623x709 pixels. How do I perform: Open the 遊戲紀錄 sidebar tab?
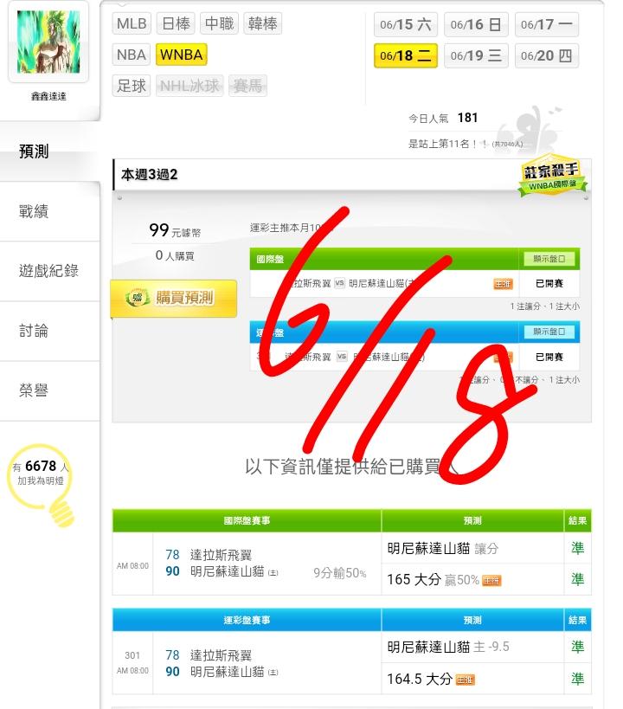49,271
